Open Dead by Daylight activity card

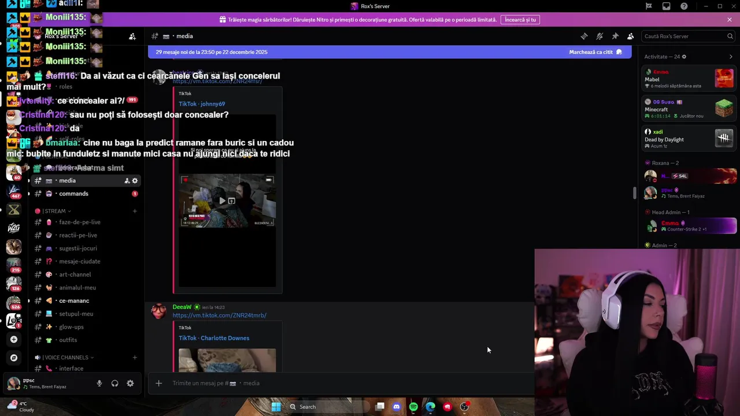689,139
